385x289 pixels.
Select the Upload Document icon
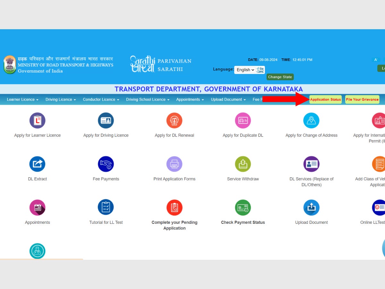coord(311,207)
